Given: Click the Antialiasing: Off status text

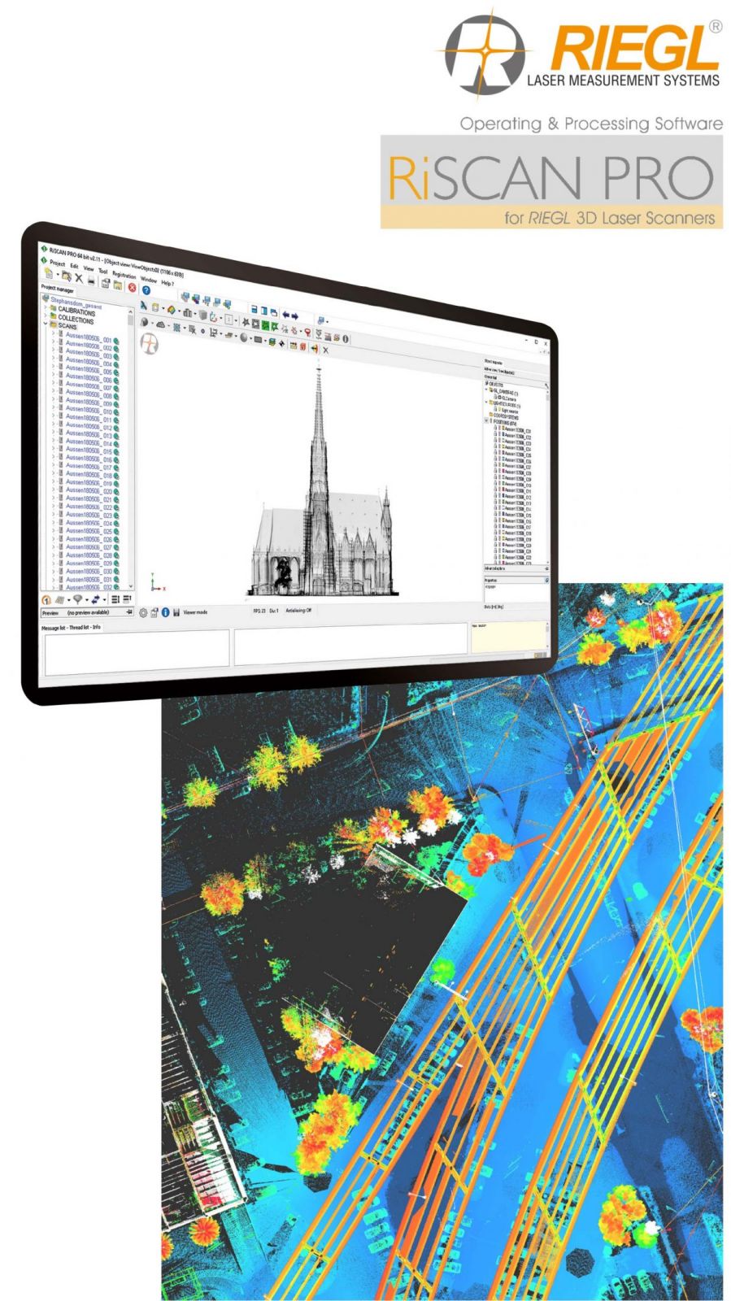Looking at the screenshot, I should (x=298, y=611).
